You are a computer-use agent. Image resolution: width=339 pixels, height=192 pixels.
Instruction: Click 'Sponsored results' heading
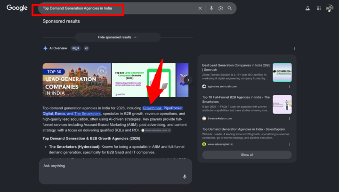[61, 21]
